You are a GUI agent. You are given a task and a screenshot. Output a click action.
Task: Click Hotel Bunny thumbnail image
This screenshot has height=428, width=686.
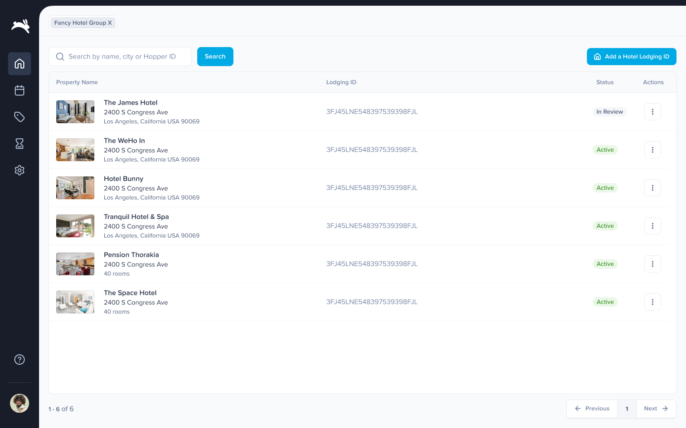tap(75, 188)
